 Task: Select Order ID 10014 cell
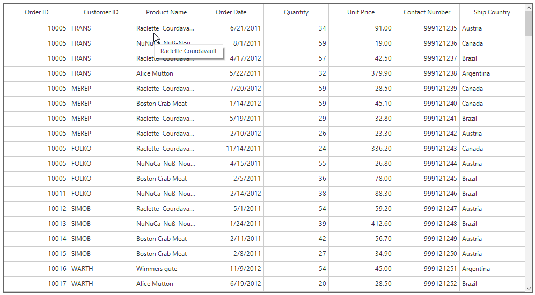click(36, 239)
